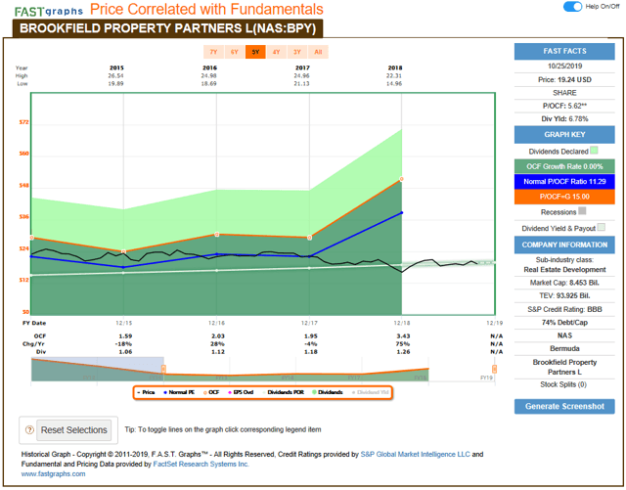Toggle Price line in the legend
The image size is (626, 490).
point(146,392)
